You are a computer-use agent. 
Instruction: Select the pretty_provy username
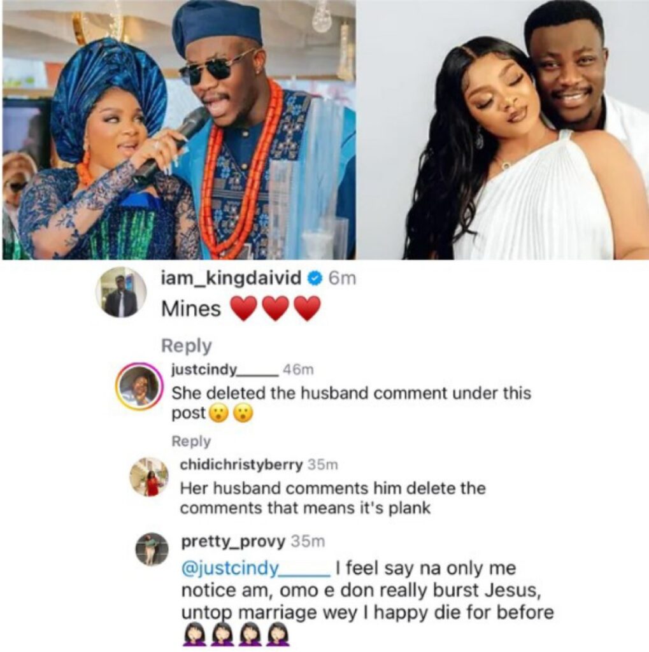[233, 541]
